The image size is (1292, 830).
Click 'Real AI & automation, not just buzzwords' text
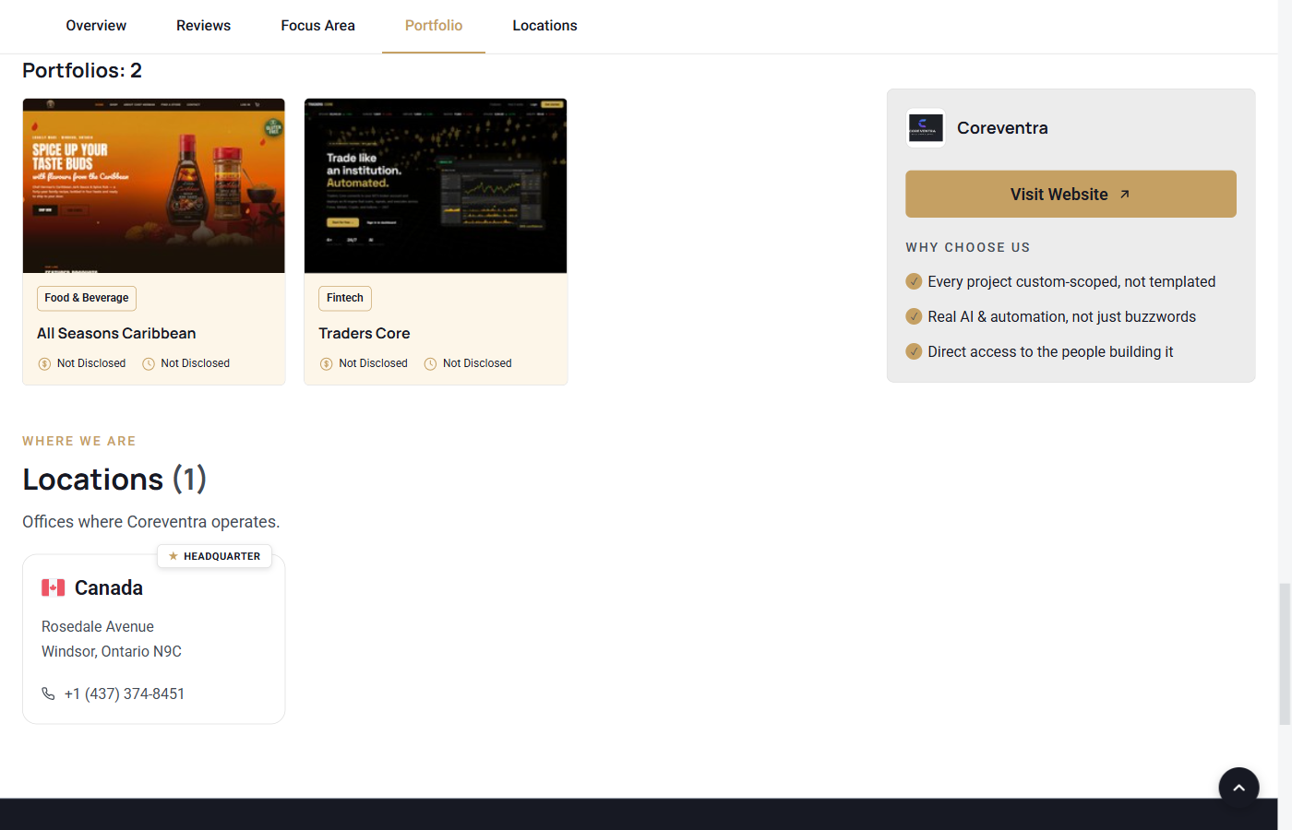pyautogui.click(x=1061, y=316)
